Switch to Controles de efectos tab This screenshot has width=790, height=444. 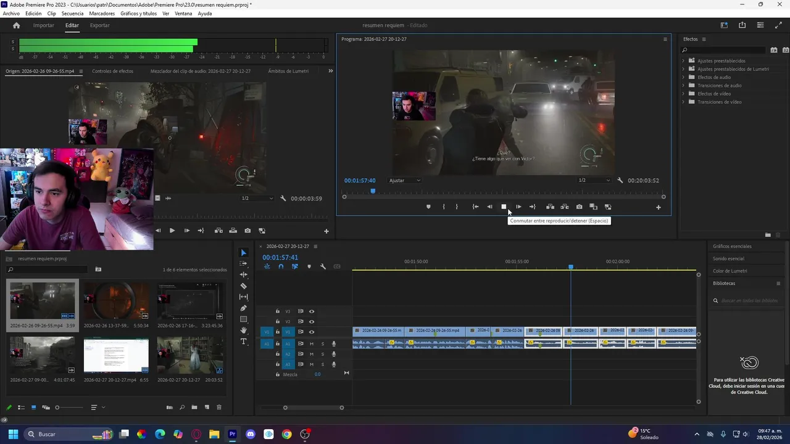[x=112, y=71]
